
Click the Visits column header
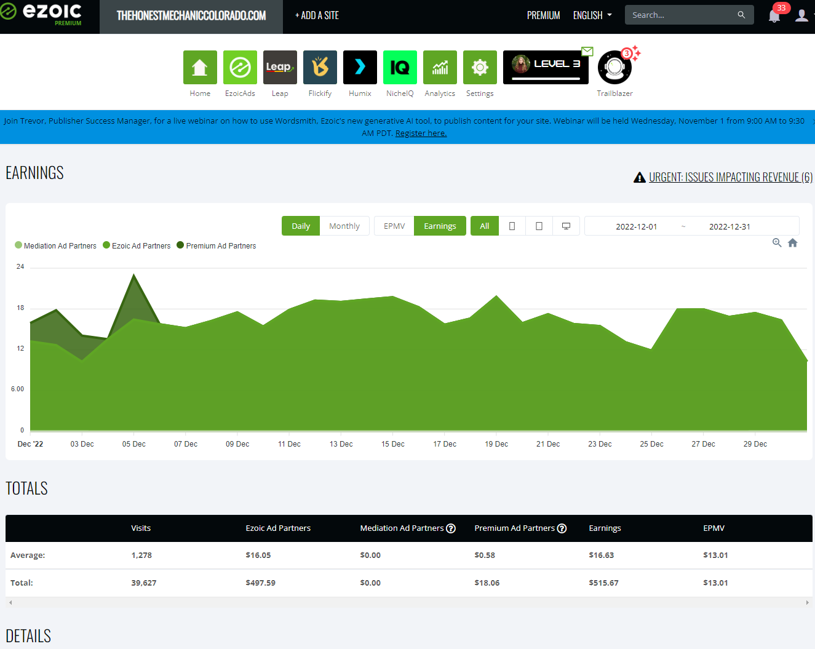click(141, 528)
